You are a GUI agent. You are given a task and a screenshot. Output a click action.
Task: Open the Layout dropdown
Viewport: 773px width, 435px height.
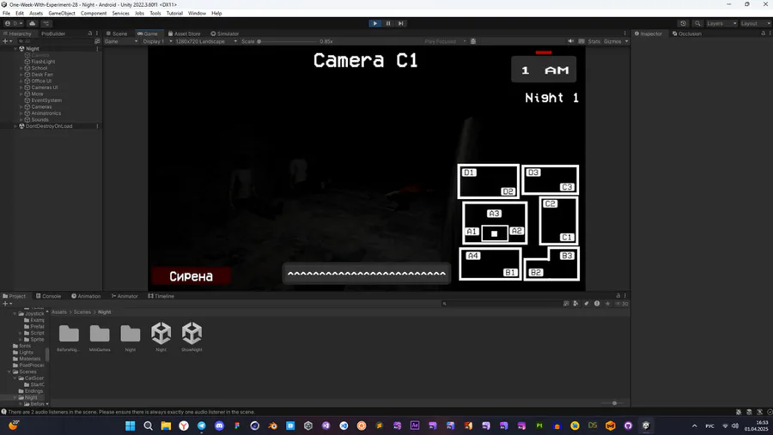click(755, 23)
